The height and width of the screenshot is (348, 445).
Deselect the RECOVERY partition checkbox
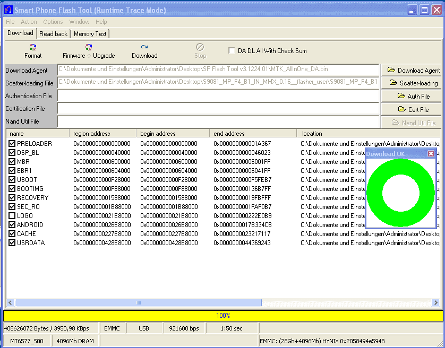(x=12, y=198)
